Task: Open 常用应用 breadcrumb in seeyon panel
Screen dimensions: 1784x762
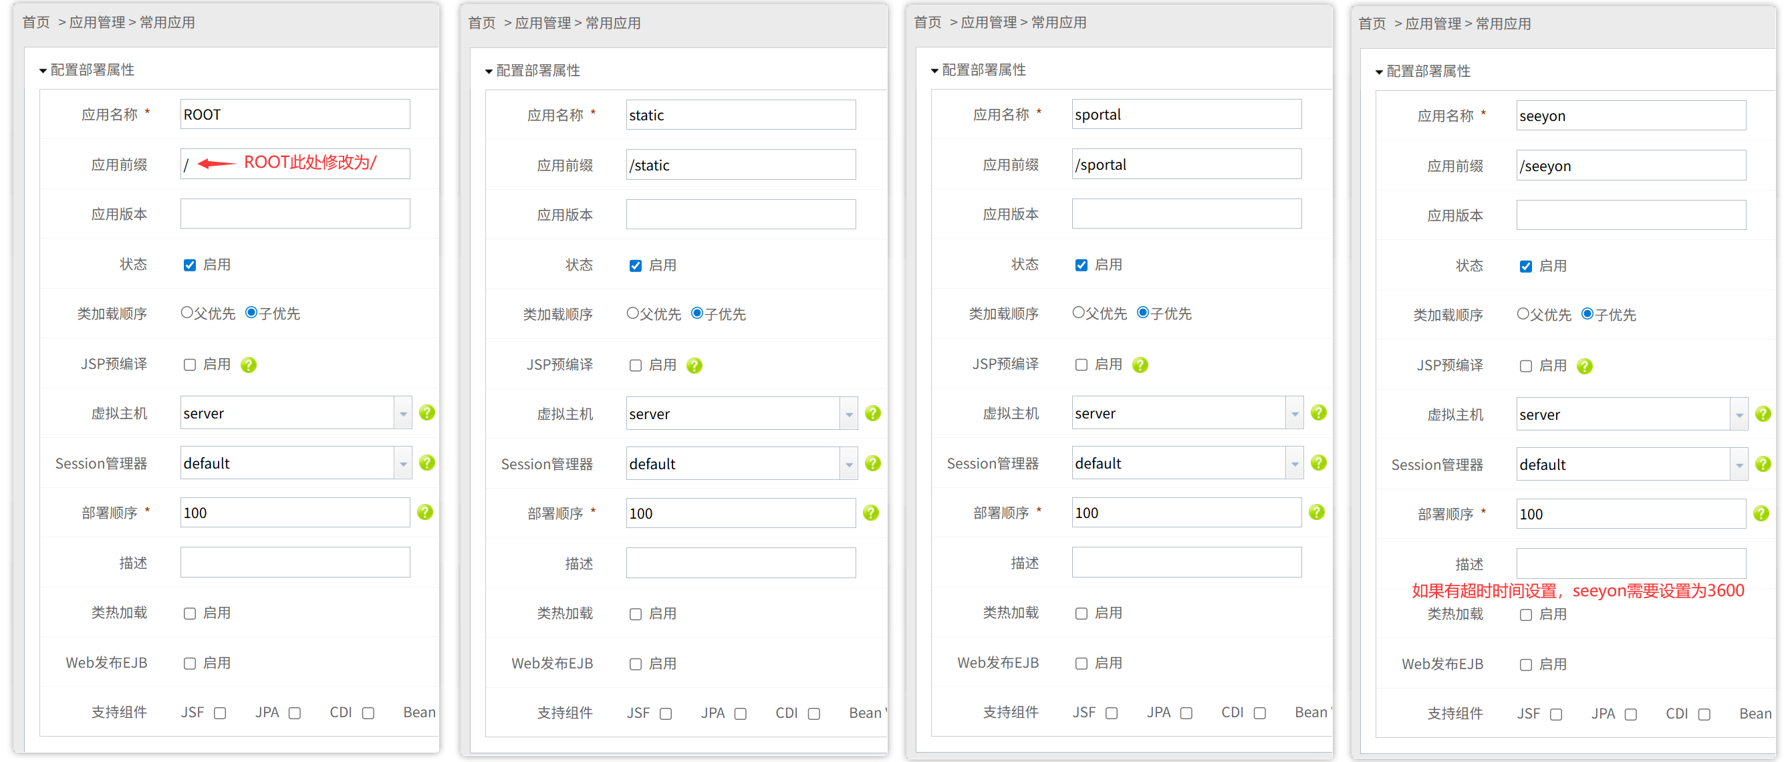Action: tap(1504, 24)
